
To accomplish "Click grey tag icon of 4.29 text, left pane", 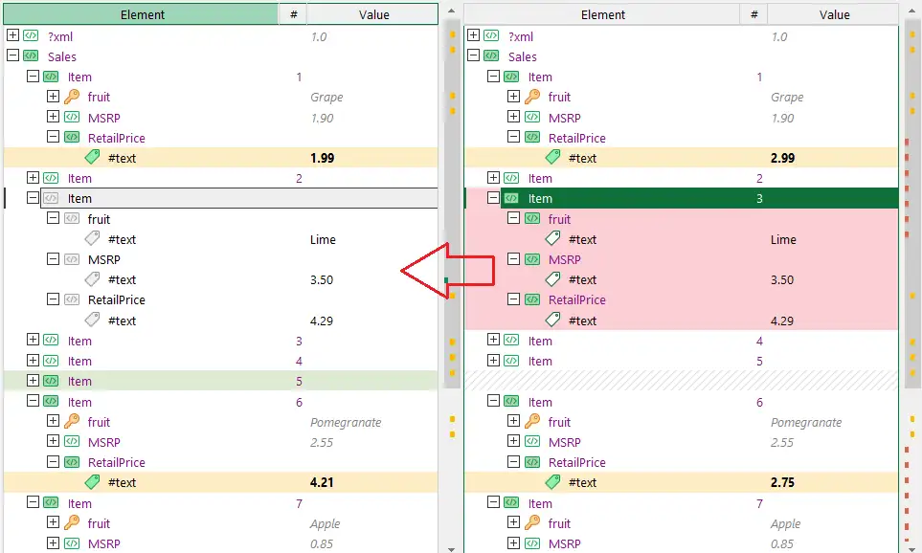I will click(92, 320).
